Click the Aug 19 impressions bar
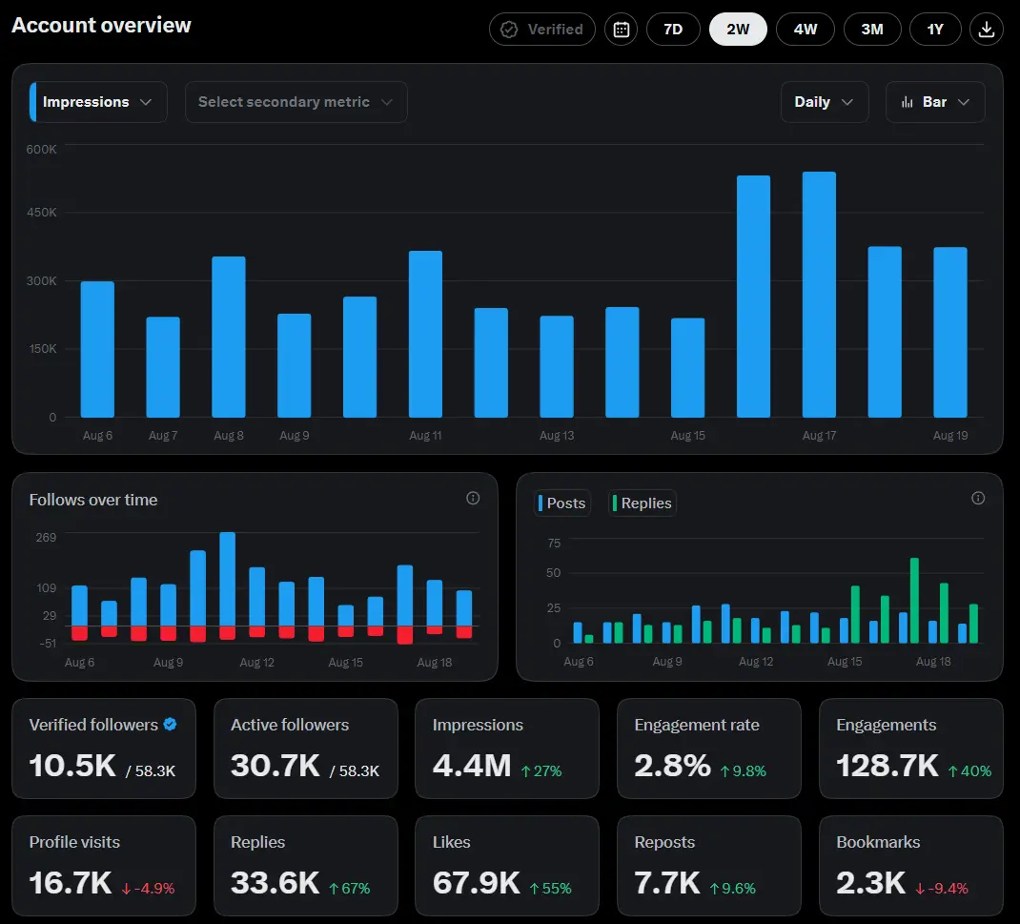Viewport: 1020px width, 924px height. pos(950,333)
